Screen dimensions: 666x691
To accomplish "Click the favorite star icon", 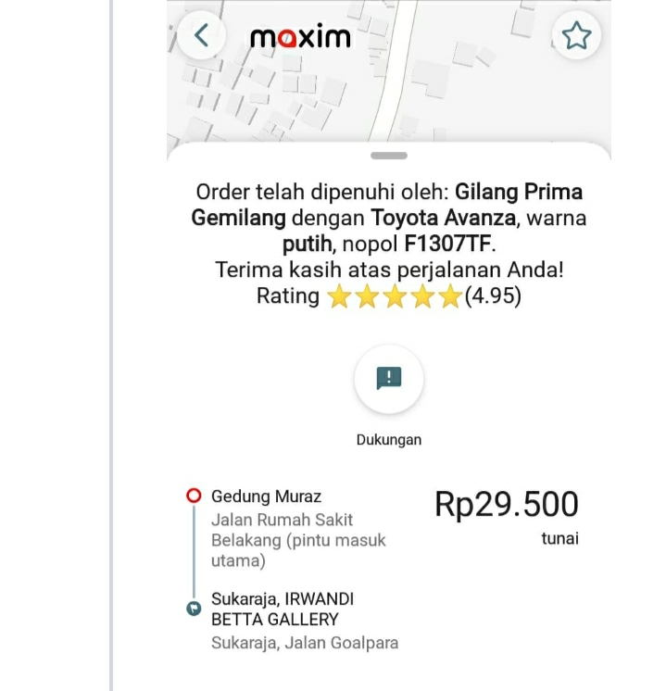I will (x=576, y=36).
